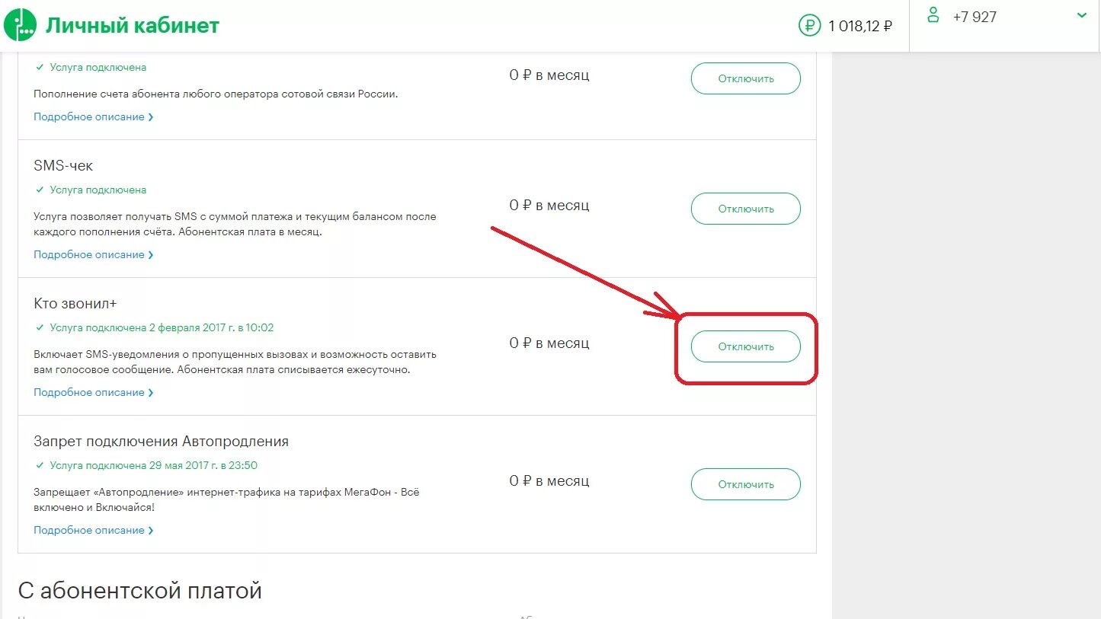The width and height of the screenshot is (1101, 619).
Task: Click 0 ₽ в месяц for Запрет подключения Автопродления
Action: 549,481
